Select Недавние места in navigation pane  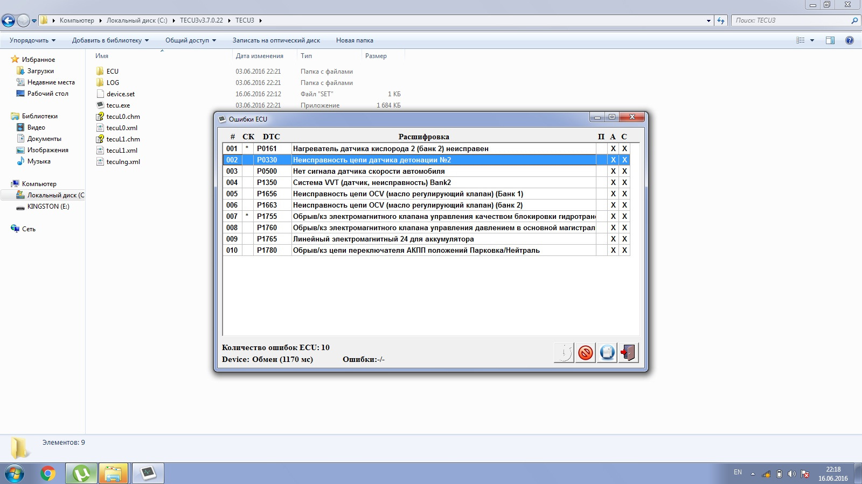pos(51,82)
